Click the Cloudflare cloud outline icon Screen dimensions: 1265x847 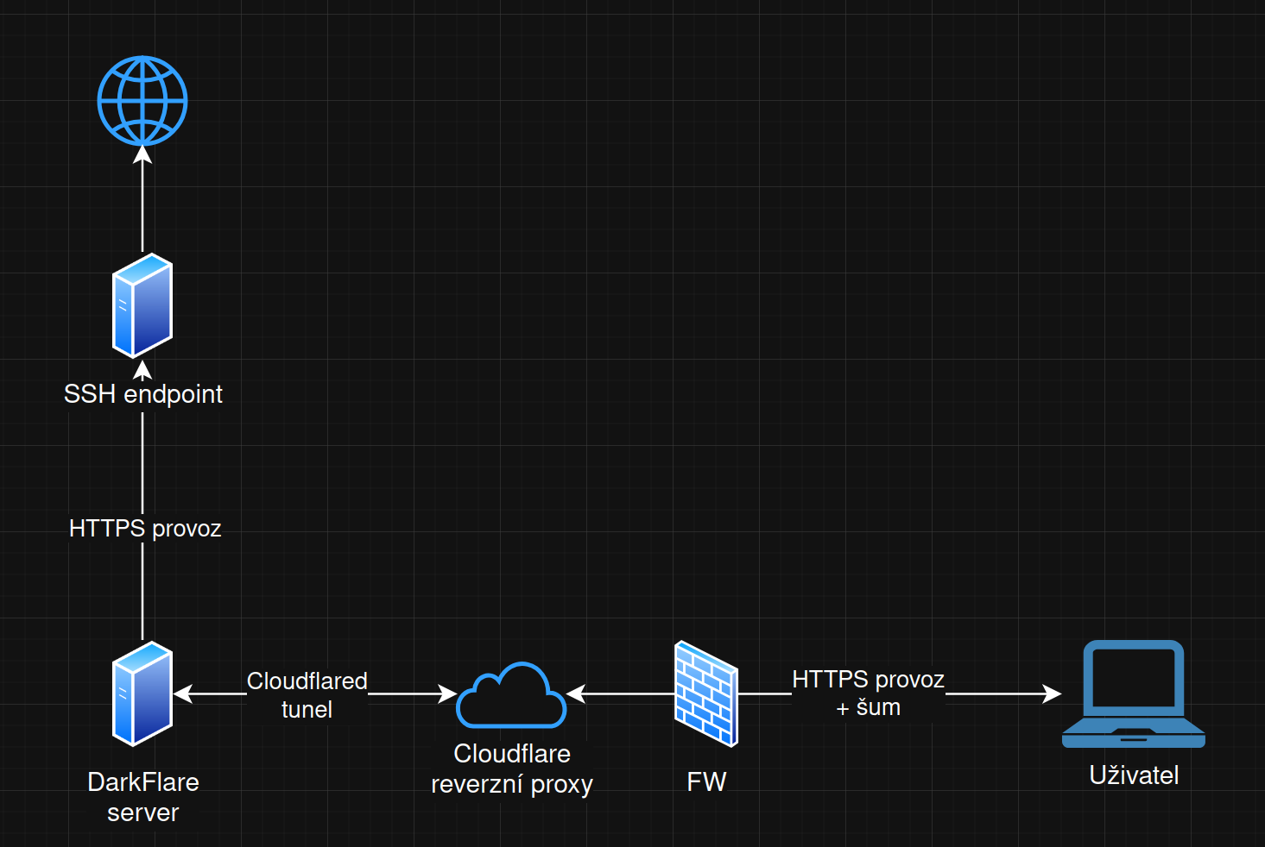[511, 695]
